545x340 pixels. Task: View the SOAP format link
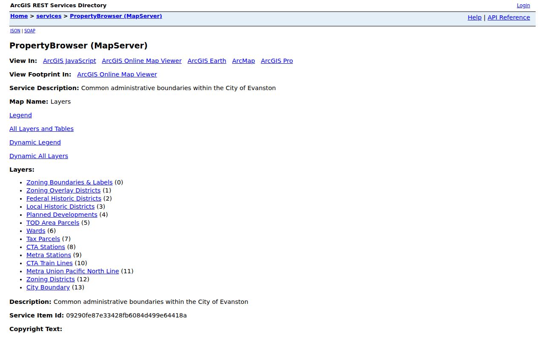[x=30, y=31]
